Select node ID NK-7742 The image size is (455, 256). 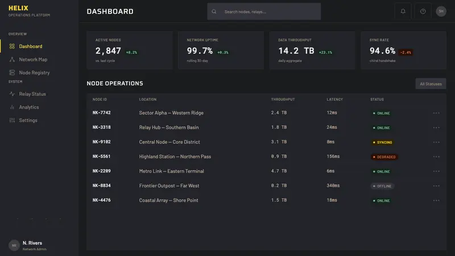point(102,113)
